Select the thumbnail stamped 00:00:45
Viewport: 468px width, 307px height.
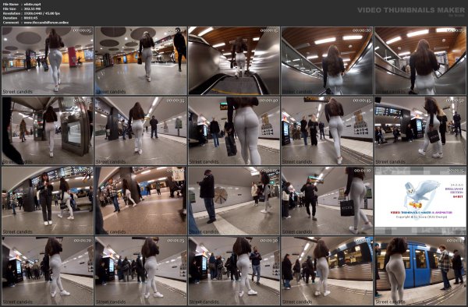pyautogui.click(x=327, y=131)
